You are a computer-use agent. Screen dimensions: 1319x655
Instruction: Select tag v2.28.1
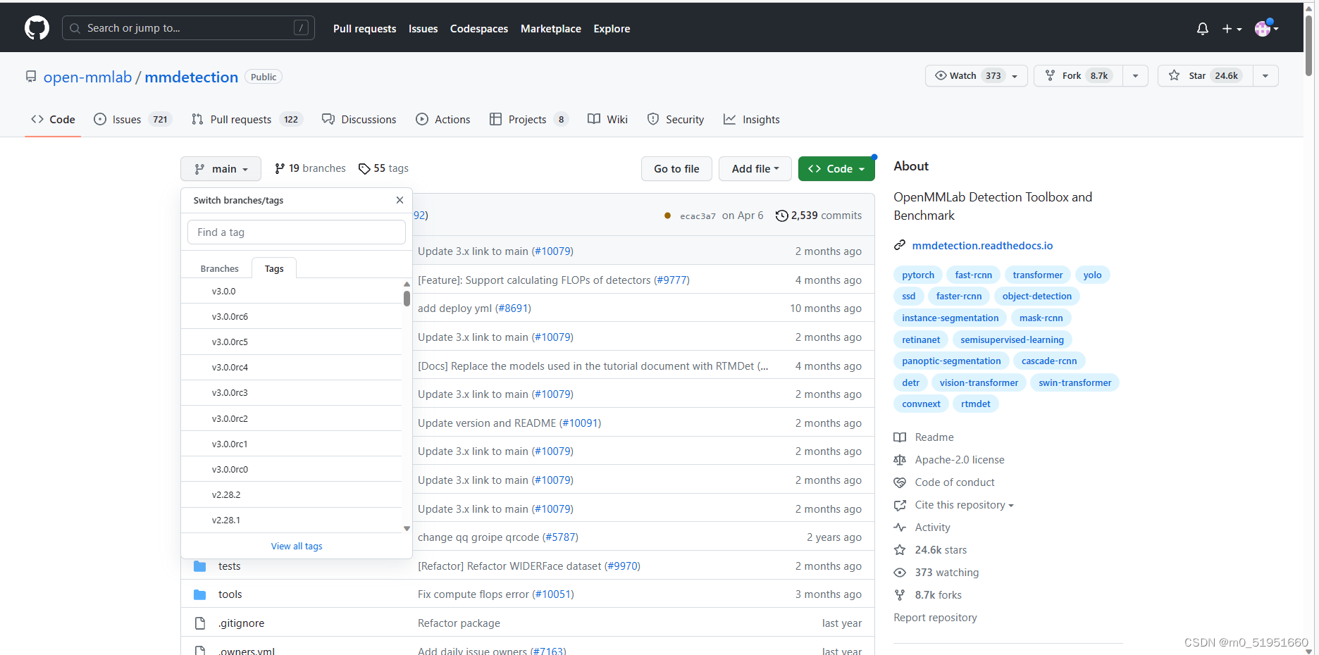(291, 520)
